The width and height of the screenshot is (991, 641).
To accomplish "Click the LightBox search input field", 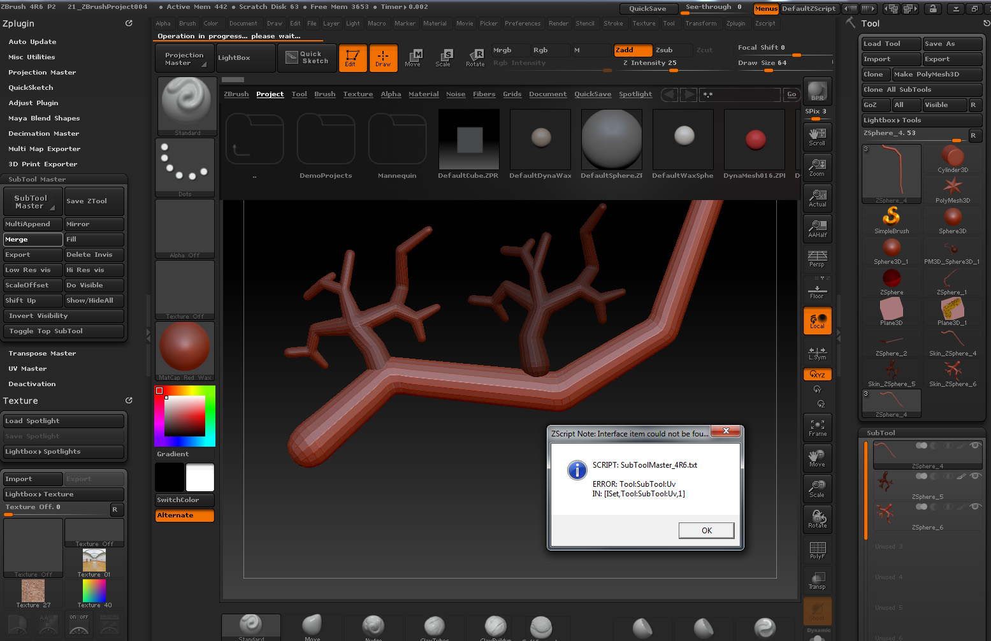I will tap(740, 94).
